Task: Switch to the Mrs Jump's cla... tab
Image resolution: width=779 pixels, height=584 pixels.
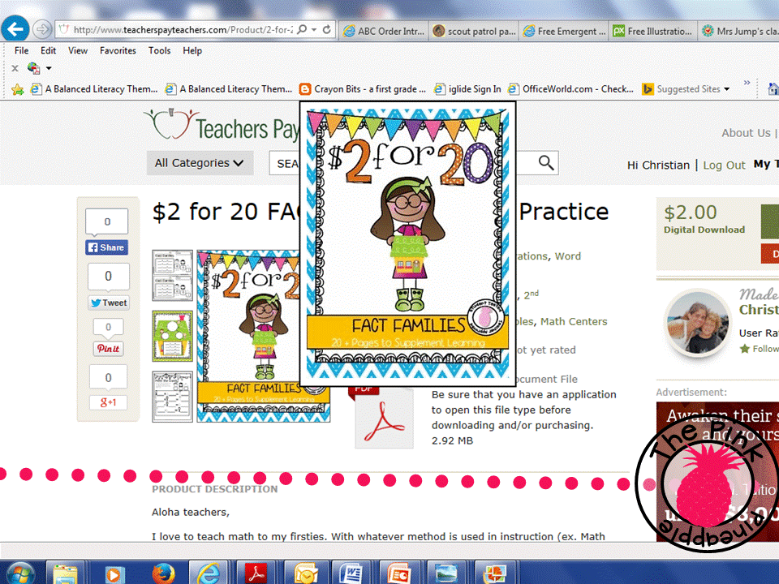Action: tap(739, 31)
